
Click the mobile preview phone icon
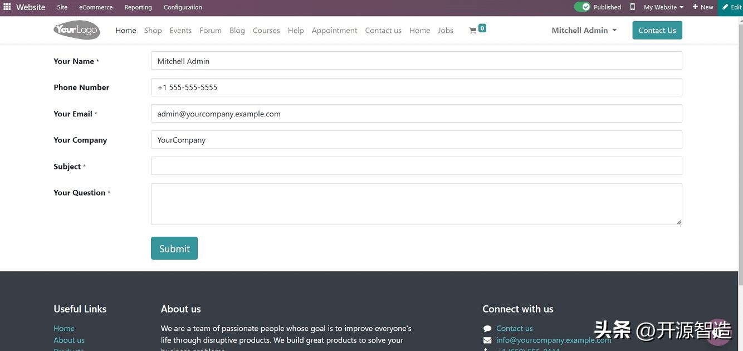click(x=633, y=7)
